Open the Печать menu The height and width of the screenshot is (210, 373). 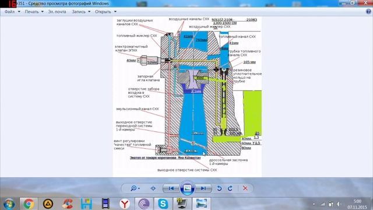[x=31, y=12]
